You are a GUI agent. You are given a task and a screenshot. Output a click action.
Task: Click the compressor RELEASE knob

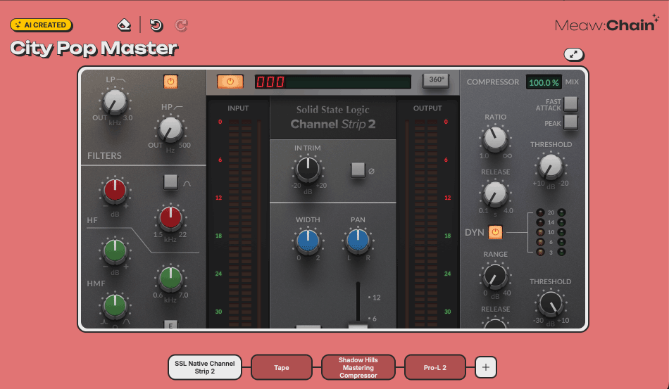[x=495, y=194]
